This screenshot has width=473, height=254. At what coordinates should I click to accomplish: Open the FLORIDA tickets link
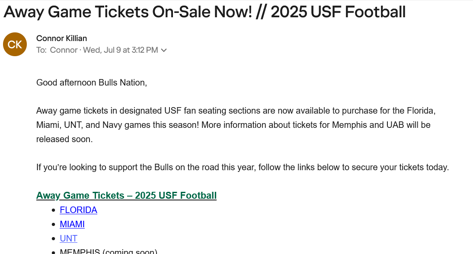click(x=78, y=210)
